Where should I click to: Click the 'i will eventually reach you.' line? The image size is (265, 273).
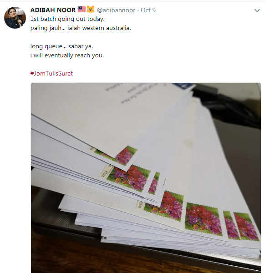click(x=67, y=55)
